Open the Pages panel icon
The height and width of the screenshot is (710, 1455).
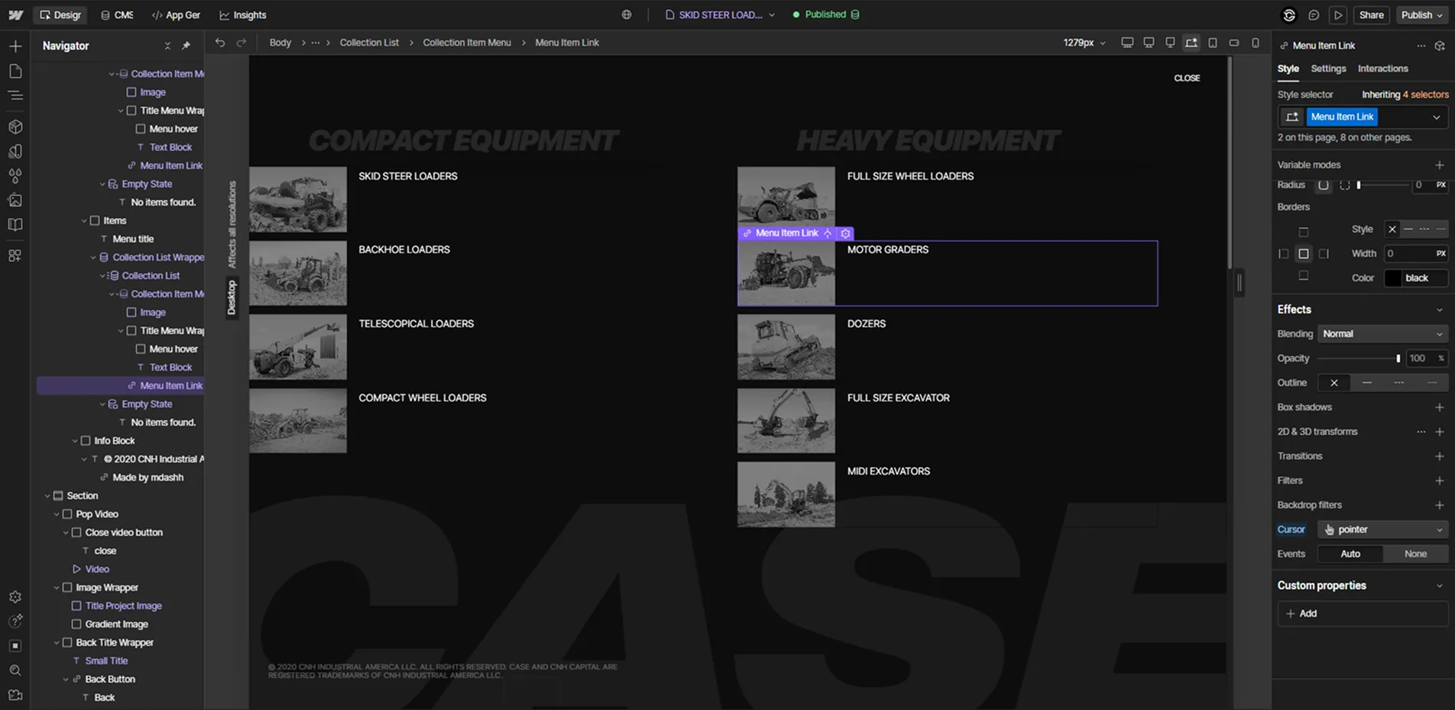click(x=15, y=71)
